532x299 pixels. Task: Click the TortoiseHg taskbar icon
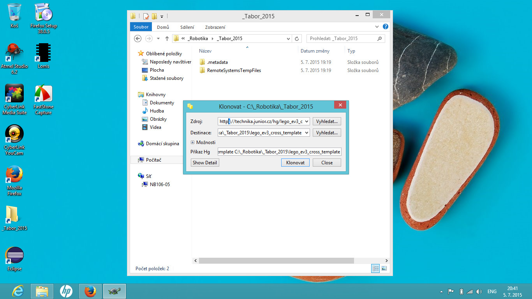114,291
